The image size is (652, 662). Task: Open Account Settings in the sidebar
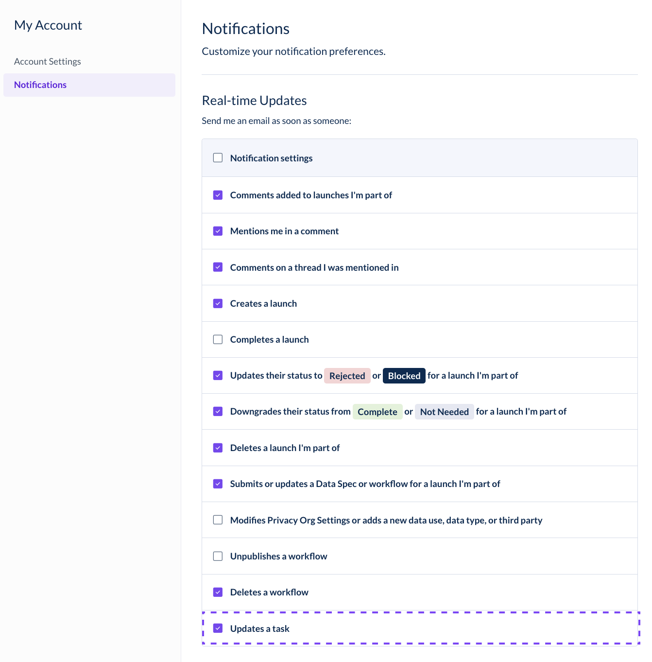point(48,62)
